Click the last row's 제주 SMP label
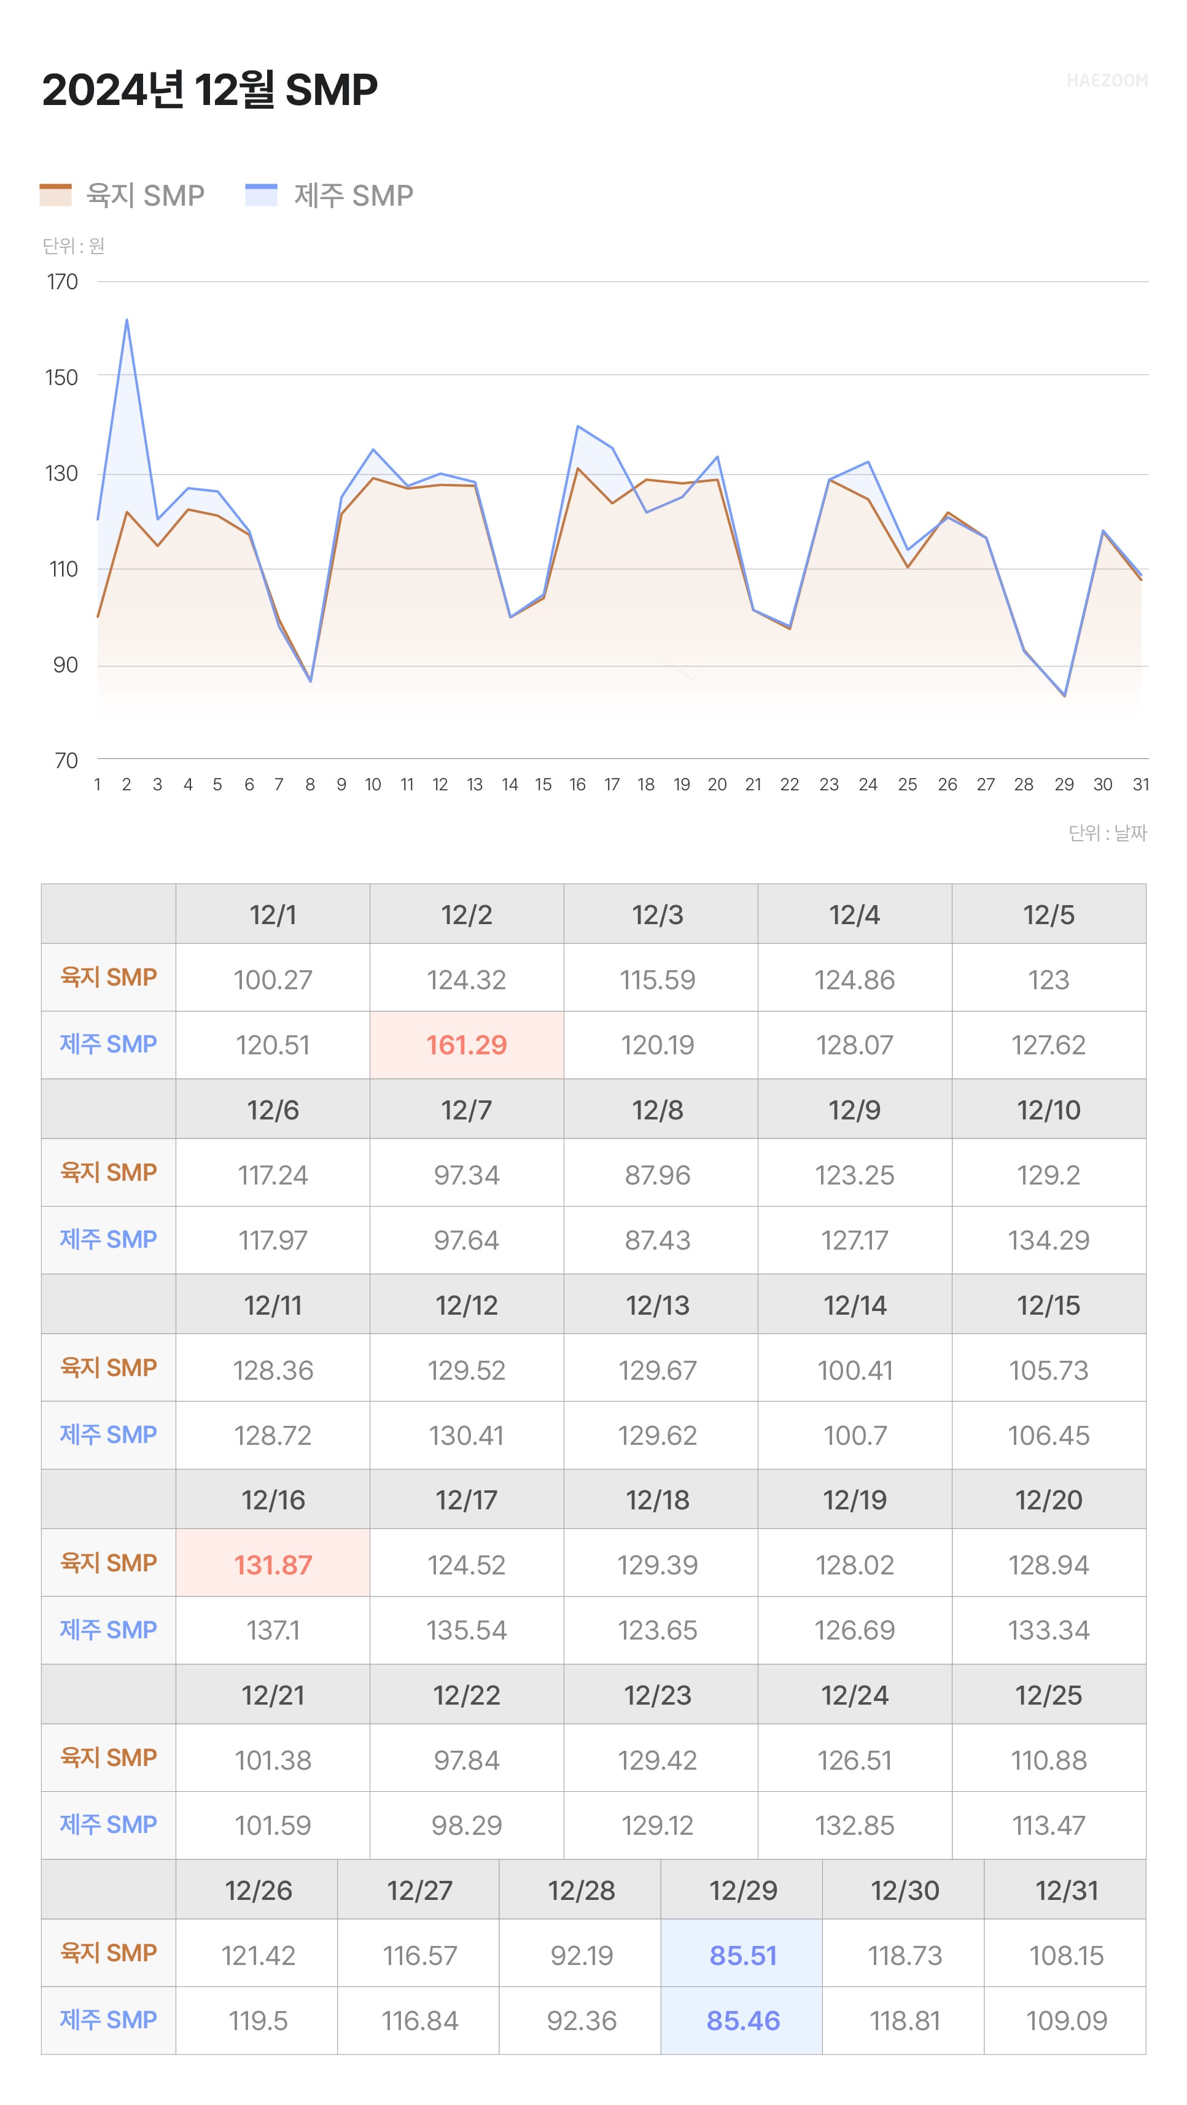The image size is (1187, 2105). coord(109,2019)
